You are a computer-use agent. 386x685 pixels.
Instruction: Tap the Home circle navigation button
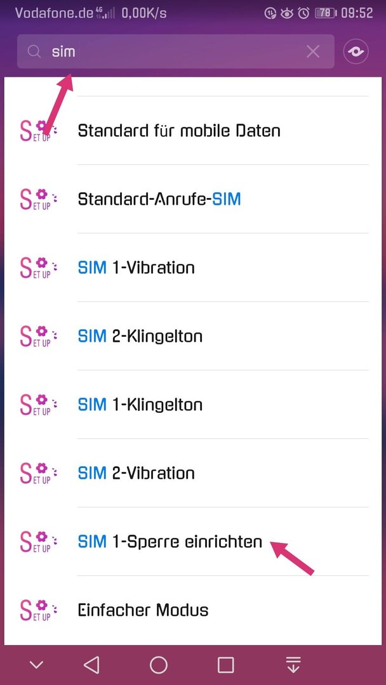click(159, 665)
